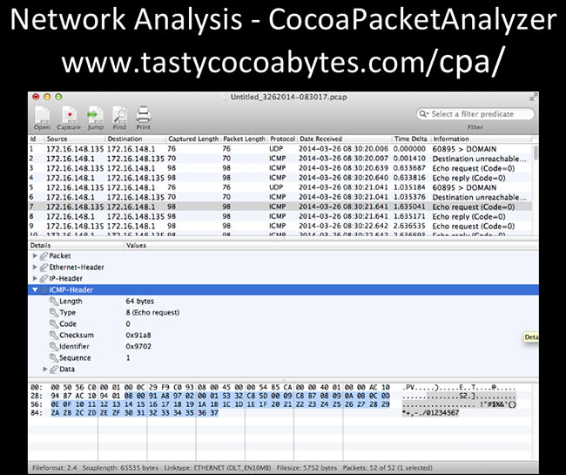Click the magnifier icon beside Checksum
This screenshot has width=566, height=475.
tap(54, 335)
